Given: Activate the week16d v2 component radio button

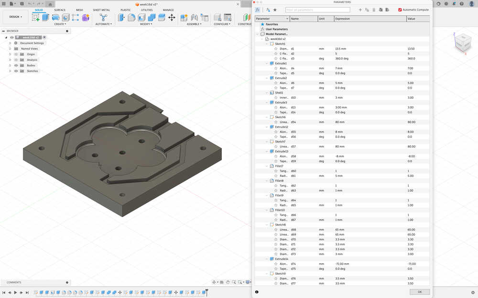Looking at the screenshot, I should [x=44, y=37].
